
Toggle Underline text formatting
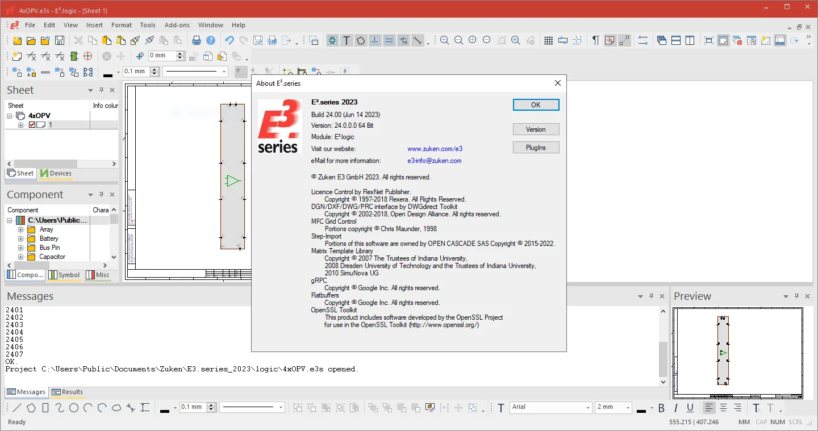click(690, 408)
